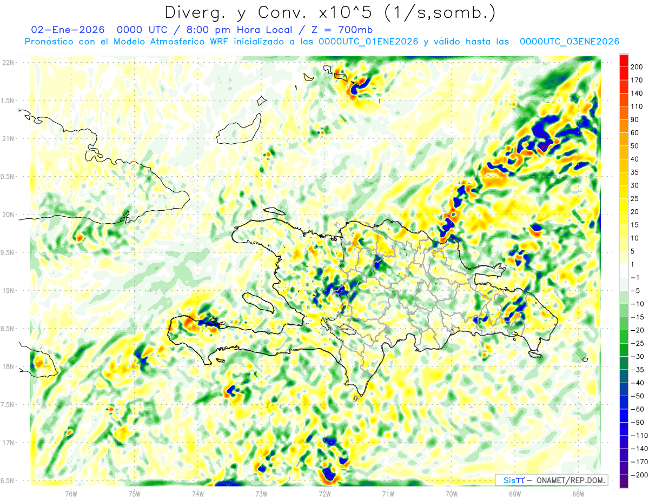Click the 'ONAMET/REP.DOM.' credit label
The image size is (649, 501).
(x=570, y=480)
